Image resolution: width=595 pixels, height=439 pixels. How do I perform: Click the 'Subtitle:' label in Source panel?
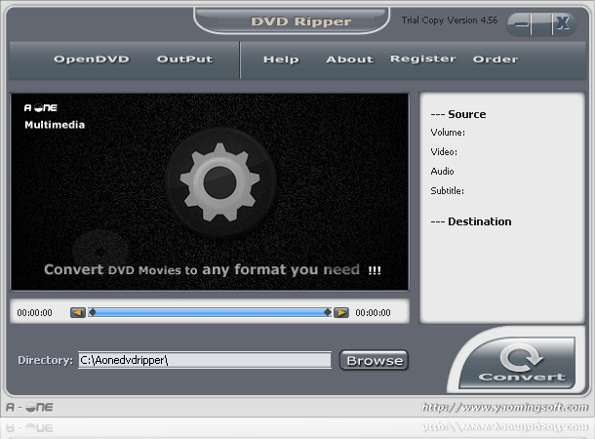[447, 190]
